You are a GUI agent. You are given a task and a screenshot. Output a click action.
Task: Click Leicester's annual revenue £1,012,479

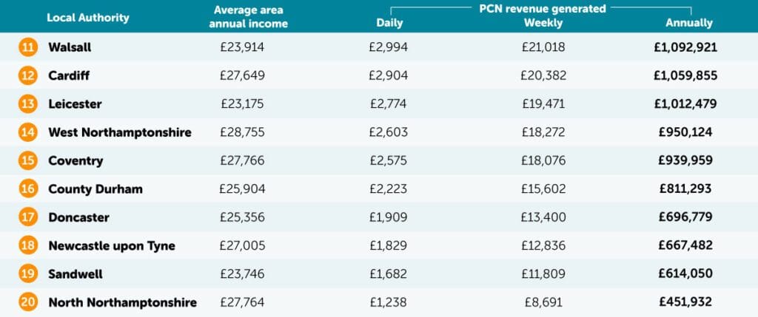pos(685,104)
